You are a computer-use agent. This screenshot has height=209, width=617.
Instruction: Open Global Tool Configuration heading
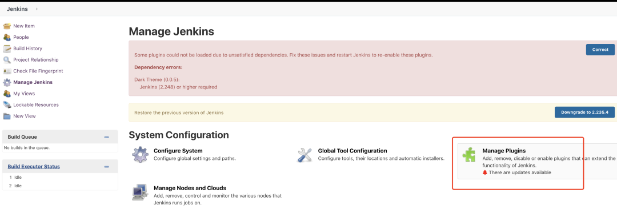tap(352, 151)
